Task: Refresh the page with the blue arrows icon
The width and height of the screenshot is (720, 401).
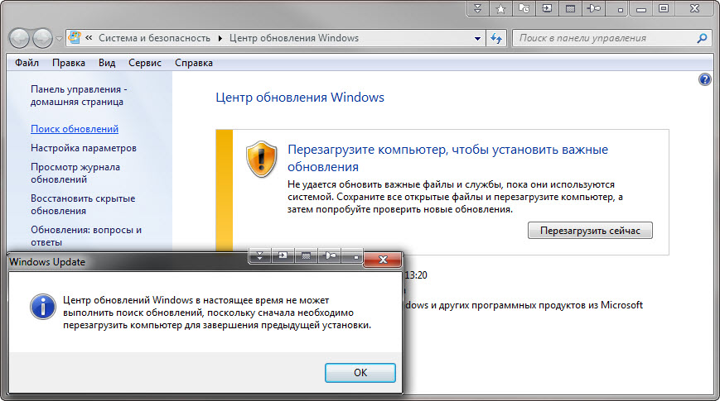Action: pos(496,39)
